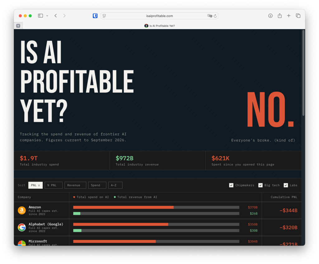Click Alphabet's red spend bar
Image resolution: width=319 pixels, height=264 pixels.
121,225
